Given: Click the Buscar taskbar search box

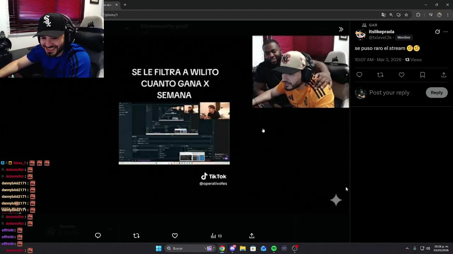Looking at the screenshot, I should pos(190,248).
